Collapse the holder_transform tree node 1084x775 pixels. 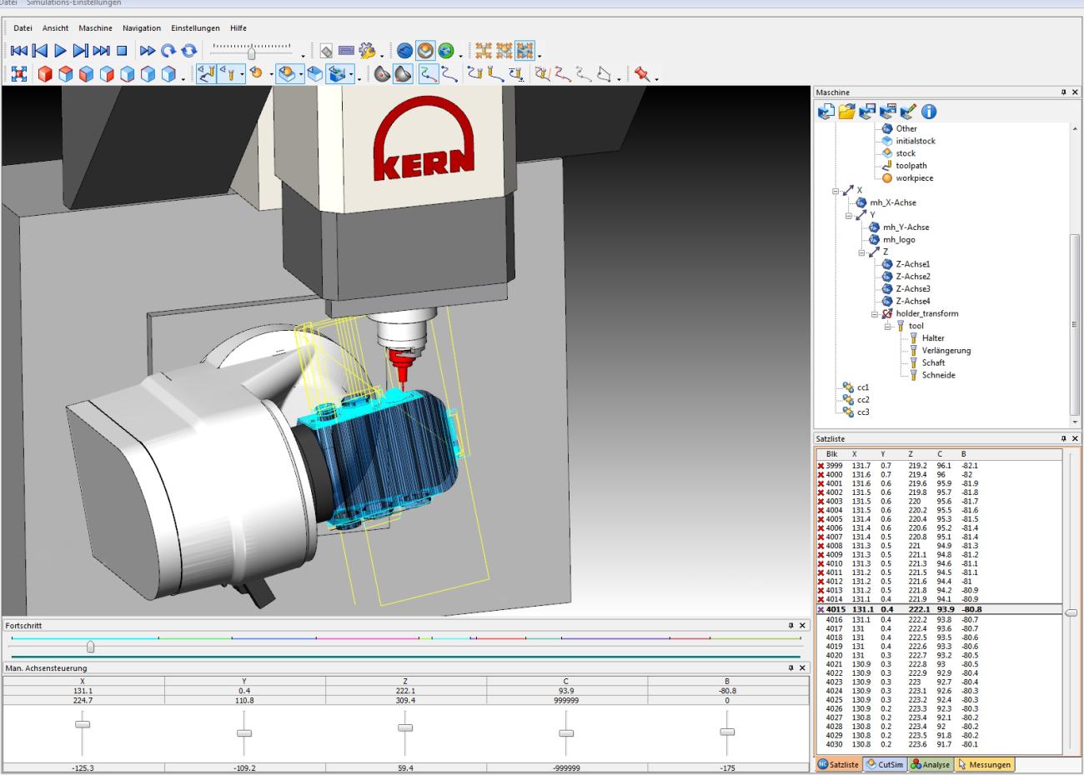(x=875, y=314)
